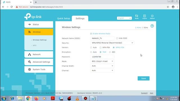The height and width of the screenshot is (101, 180).
Task: Switch to the Settings tab
Action: [80, 19]
